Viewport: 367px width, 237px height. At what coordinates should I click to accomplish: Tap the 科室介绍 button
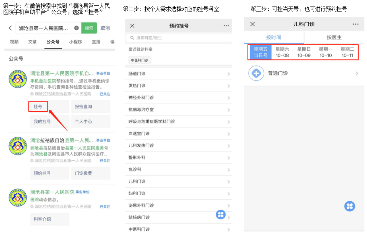coord(50,219)
